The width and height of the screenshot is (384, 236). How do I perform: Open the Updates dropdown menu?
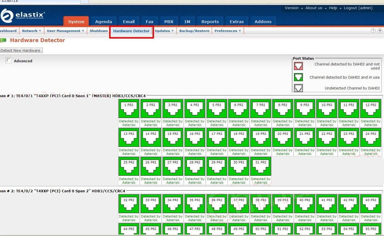point(164,31)
